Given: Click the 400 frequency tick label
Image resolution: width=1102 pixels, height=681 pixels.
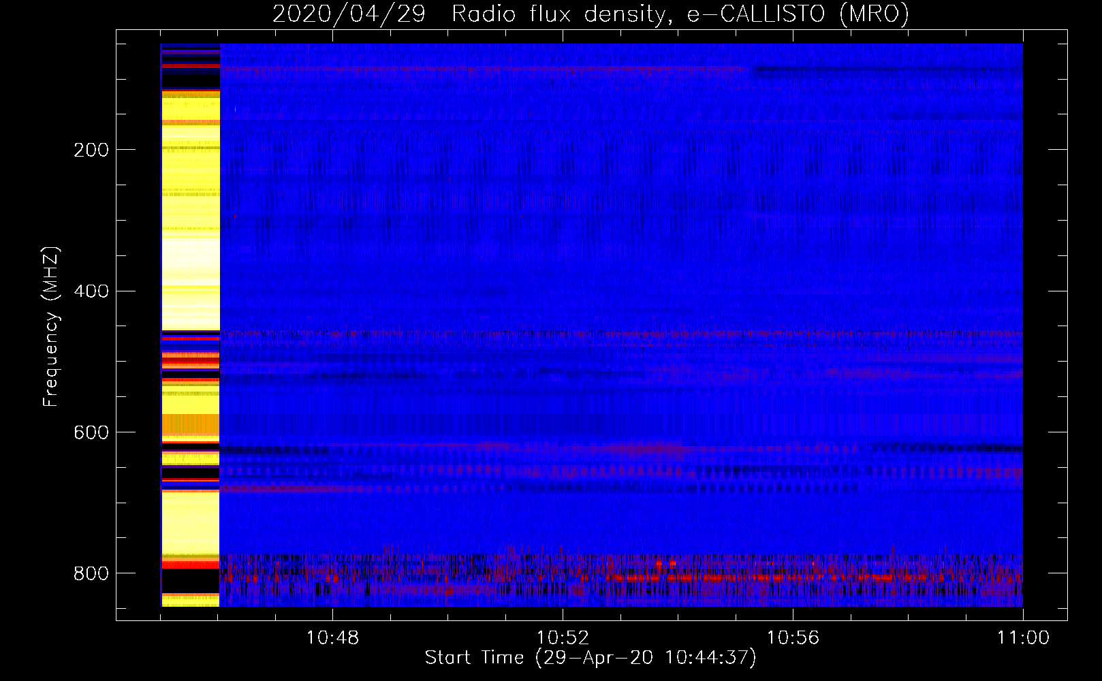Looking at the screenshot, I should [x=91, y=291].
